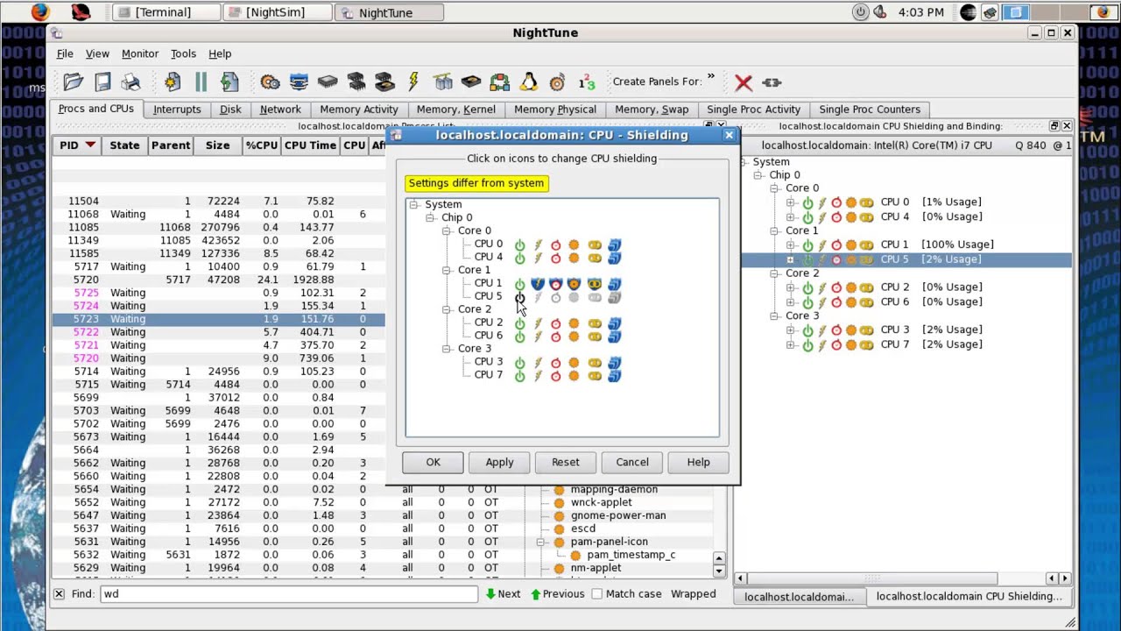Click CPU 6 lightning icon in right panel

(822, 302)
